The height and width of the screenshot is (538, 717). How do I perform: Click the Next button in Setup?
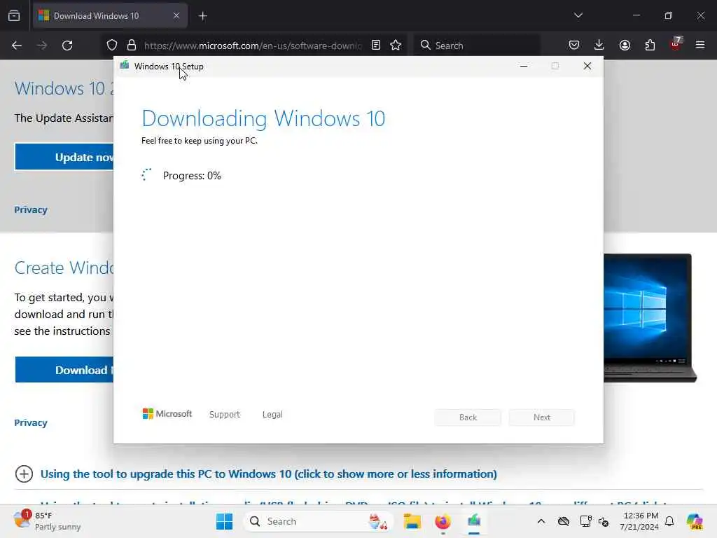click(542, 418)
